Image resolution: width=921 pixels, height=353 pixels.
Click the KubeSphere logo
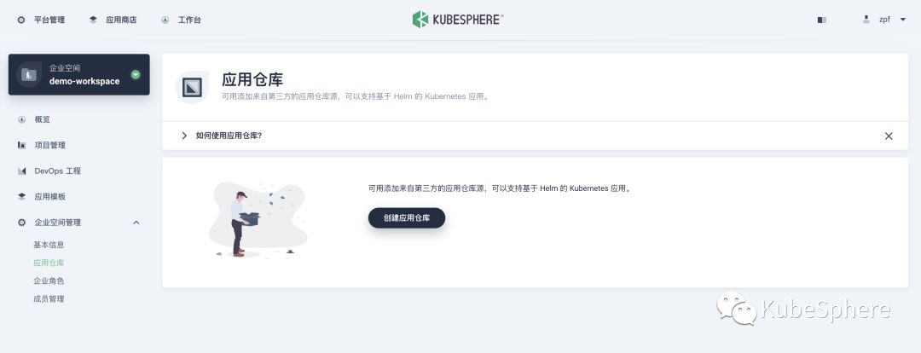click(458, 20)
